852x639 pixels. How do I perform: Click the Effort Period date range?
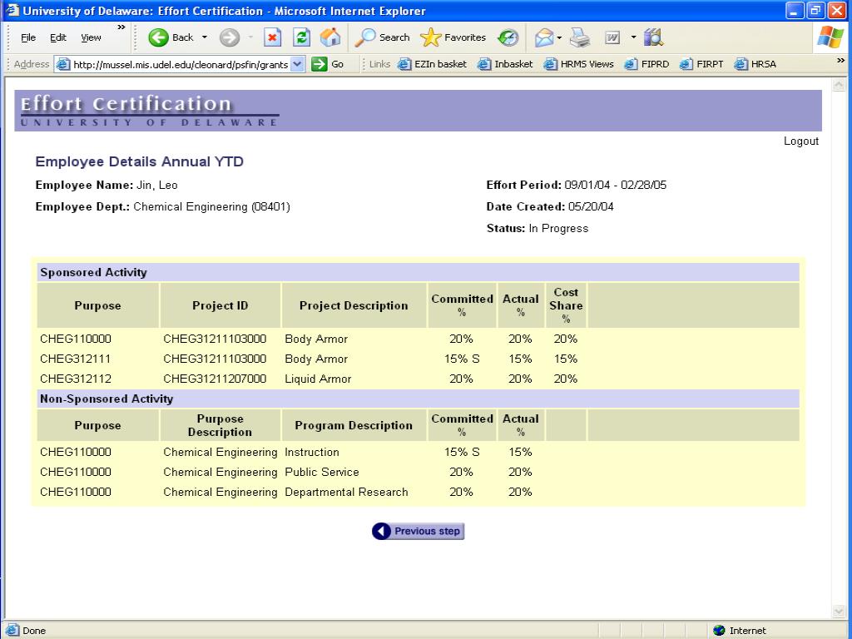pyautogui.click(x=615, y=185)
